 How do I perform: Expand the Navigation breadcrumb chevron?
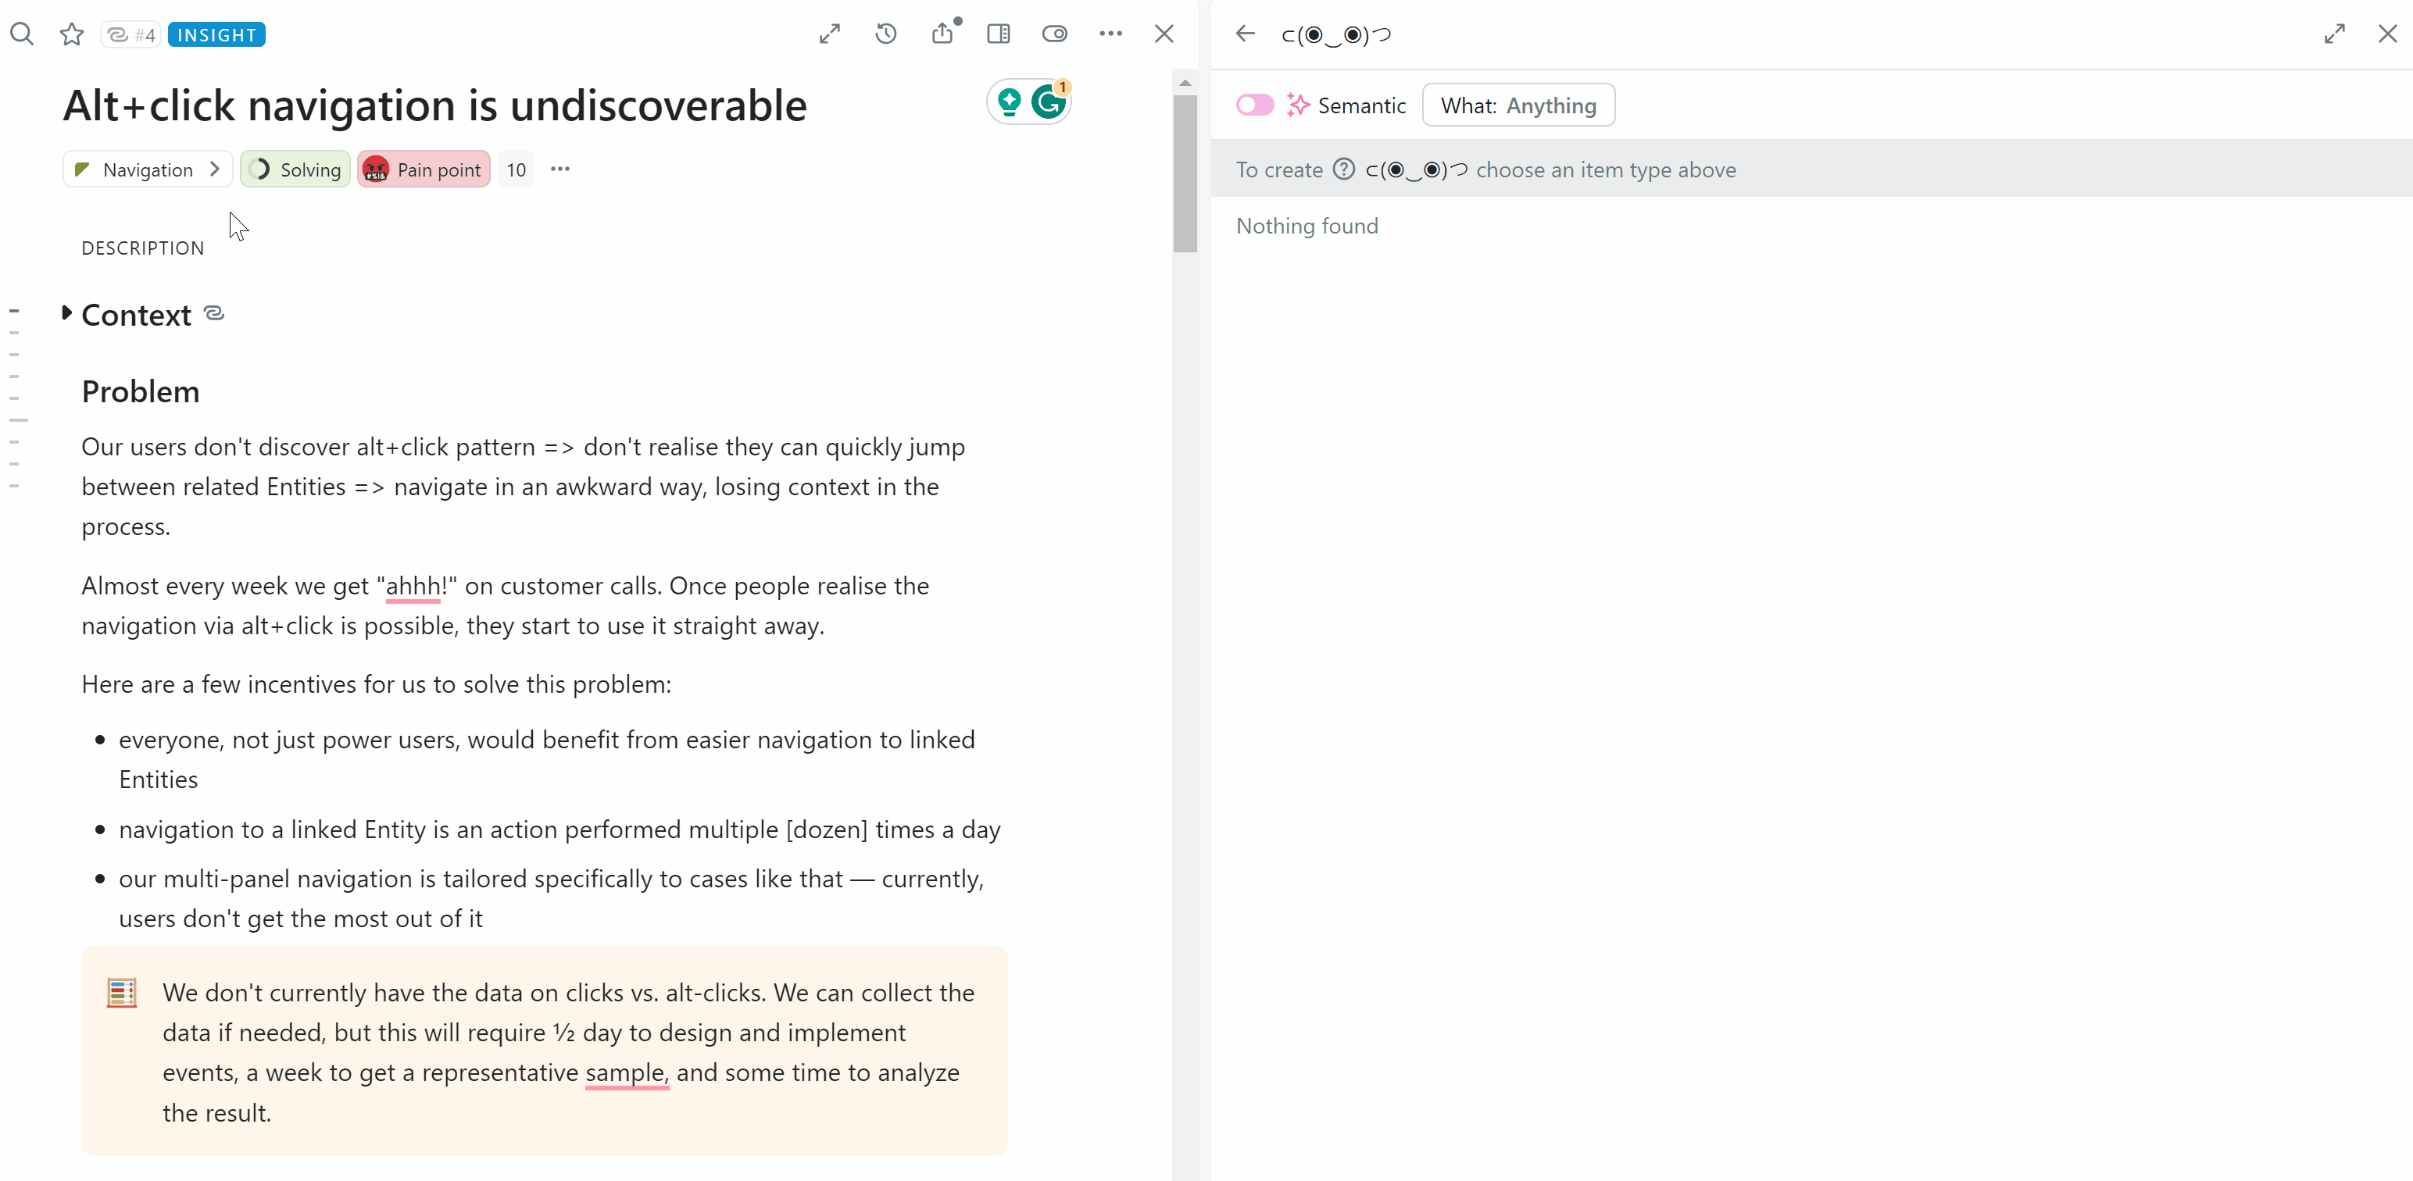pos(215,169)
